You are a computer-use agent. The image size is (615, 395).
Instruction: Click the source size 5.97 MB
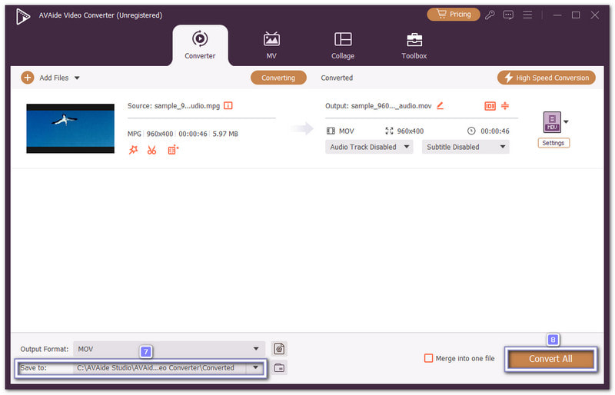(225, 134)
